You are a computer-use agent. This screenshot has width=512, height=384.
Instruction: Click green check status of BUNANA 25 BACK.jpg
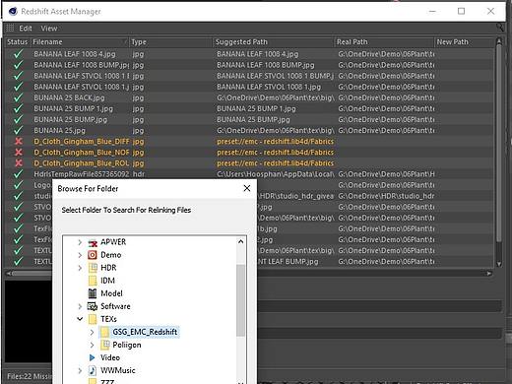[x=19, y=97]
